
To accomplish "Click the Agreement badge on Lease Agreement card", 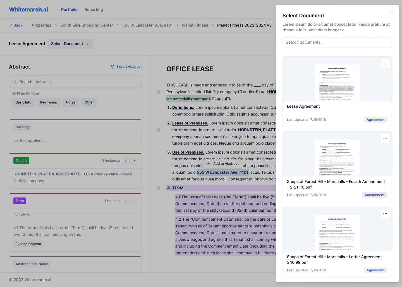I will (x=375, y=120).
